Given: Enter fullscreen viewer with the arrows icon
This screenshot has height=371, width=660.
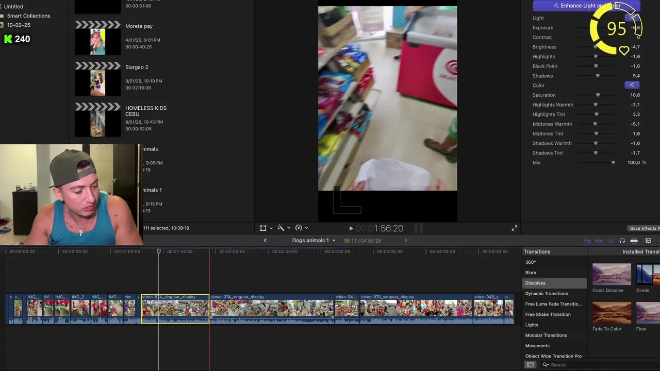Looking at the screenshot, I should [514, 228].
